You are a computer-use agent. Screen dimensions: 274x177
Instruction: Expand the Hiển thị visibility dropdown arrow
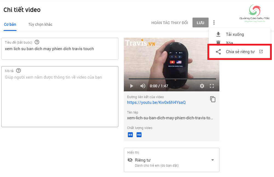pyautogui.click(x=213, y=160)
